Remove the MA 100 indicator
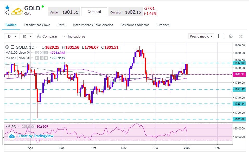249x152 pixels. click(46, 53)
